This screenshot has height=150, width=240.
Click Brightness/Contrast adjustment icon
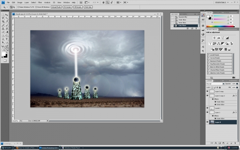[x=214, y=38]
